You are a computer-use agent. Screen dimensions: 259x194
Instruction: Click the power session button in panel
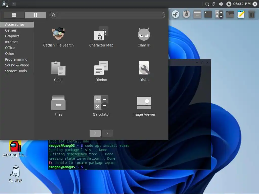click(255, 4)
